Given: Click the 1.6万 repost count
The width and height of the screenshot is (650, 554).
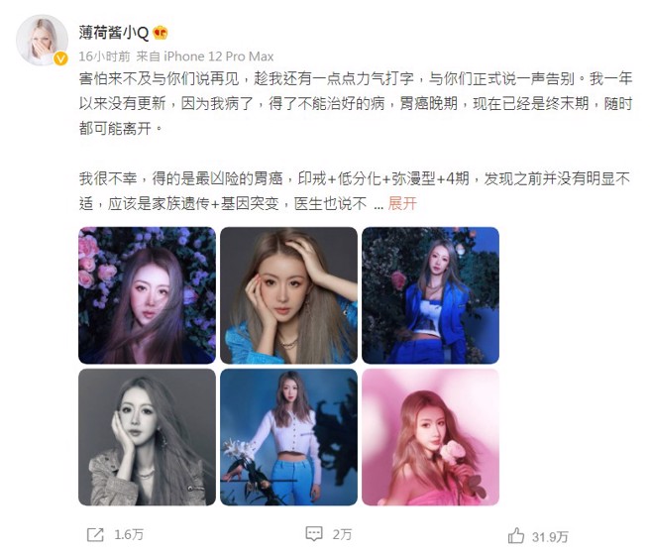Looking at the screenshot, I should click(x=129, y=534).
